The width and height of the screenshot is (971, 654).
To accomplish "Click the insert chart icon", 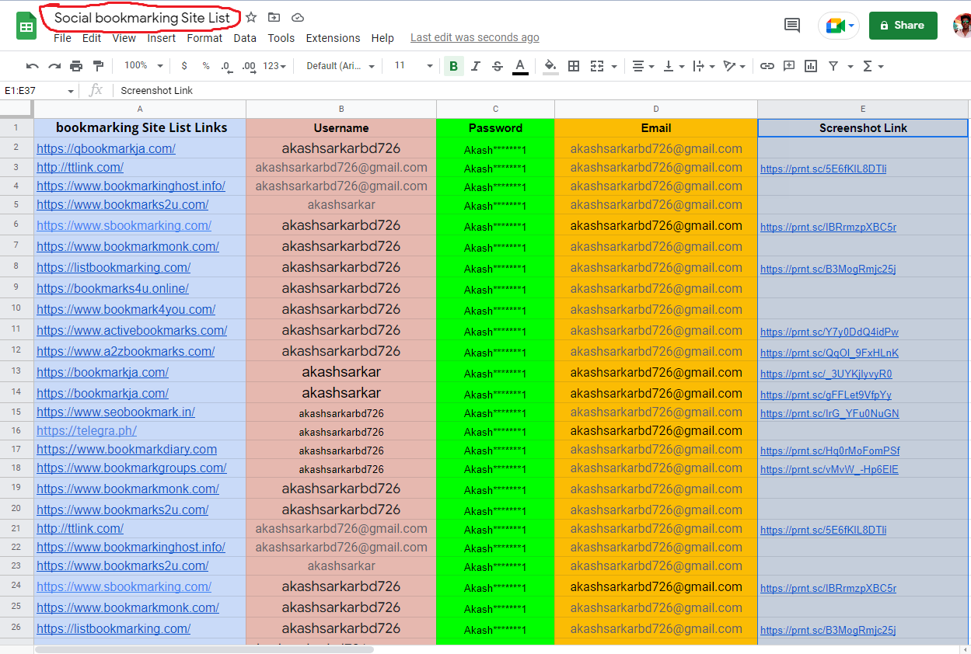I will tap(811, 66).
